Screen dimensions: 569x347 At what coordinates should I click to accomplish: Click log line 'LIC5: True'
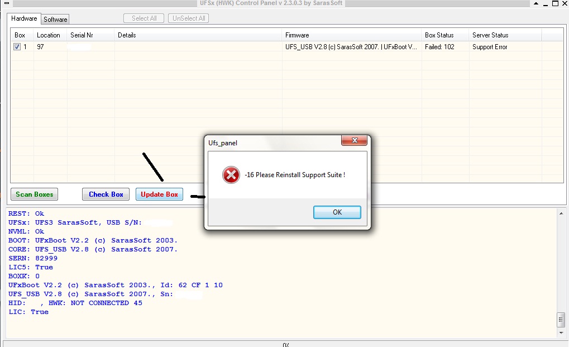click(31, 267)
